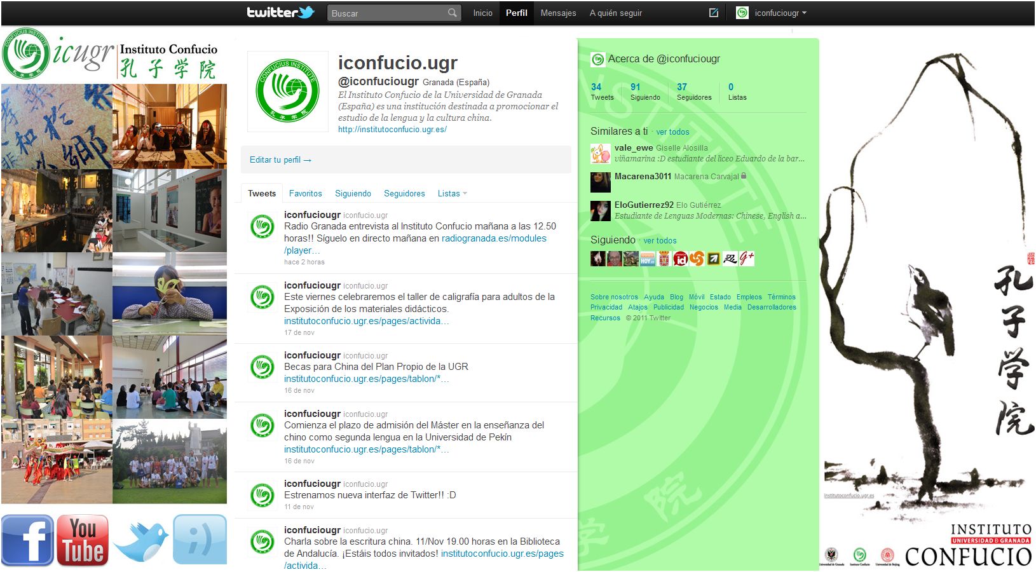Click the red 'id' avatar in Siguiendo
This screenshot has height=572, width=1036.
point(680,259)
